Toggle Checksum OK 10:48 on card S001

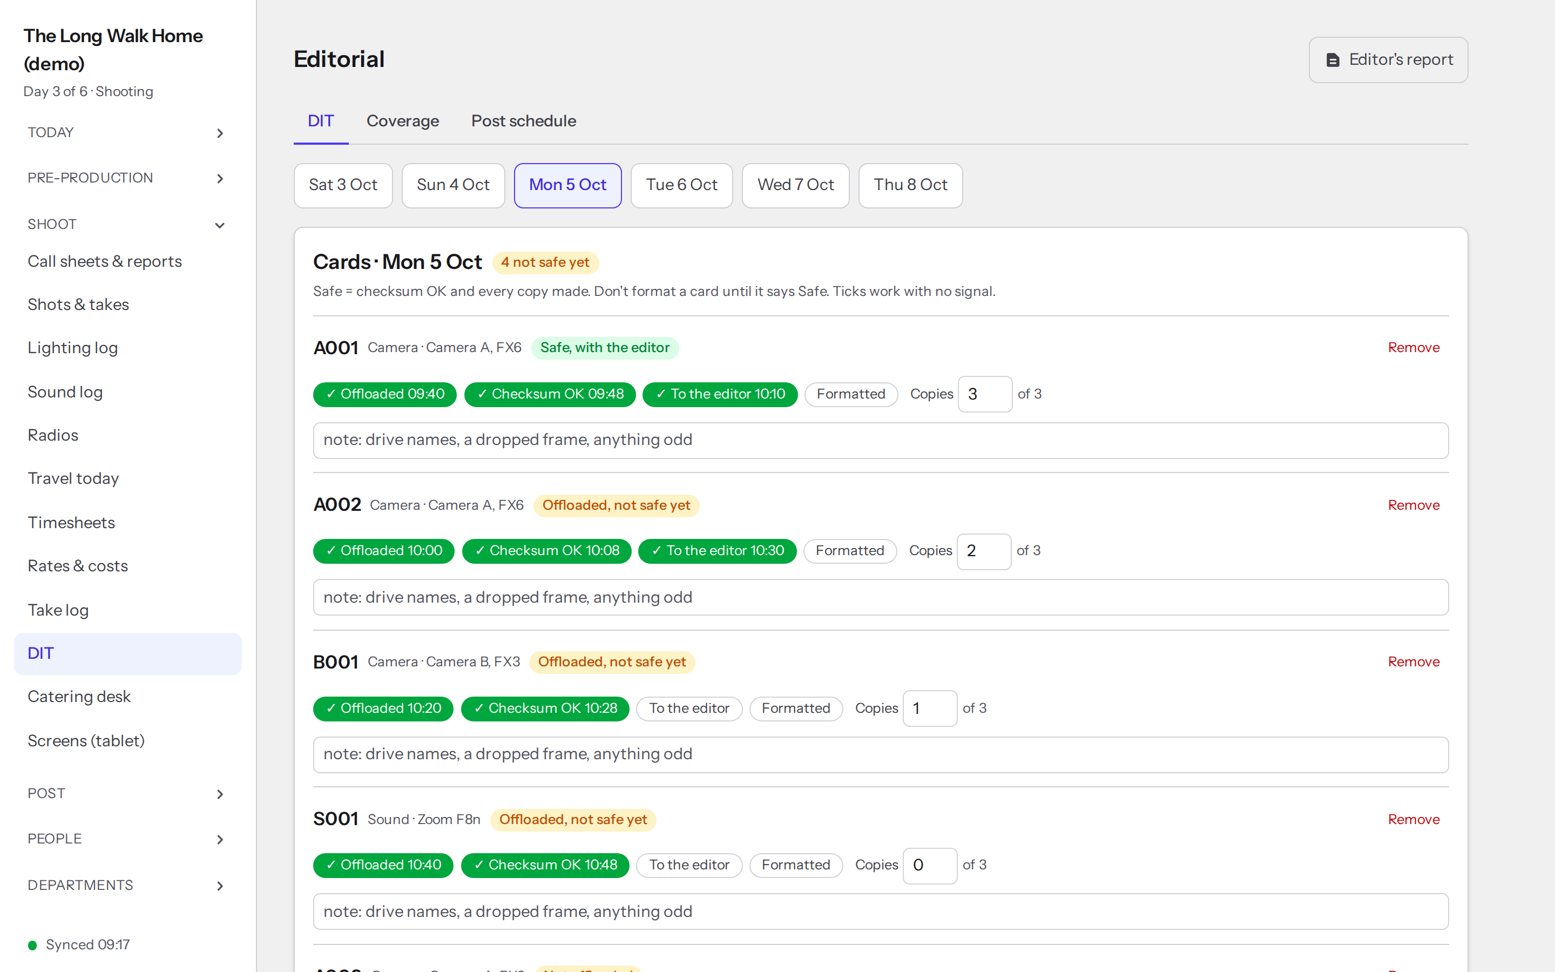[x=545, y=865]
